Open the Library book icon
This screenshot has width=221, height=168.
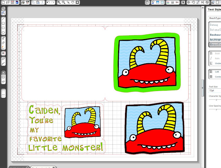3,77
